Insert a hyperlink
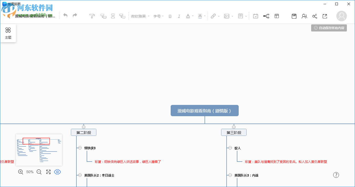 [213, 16]
